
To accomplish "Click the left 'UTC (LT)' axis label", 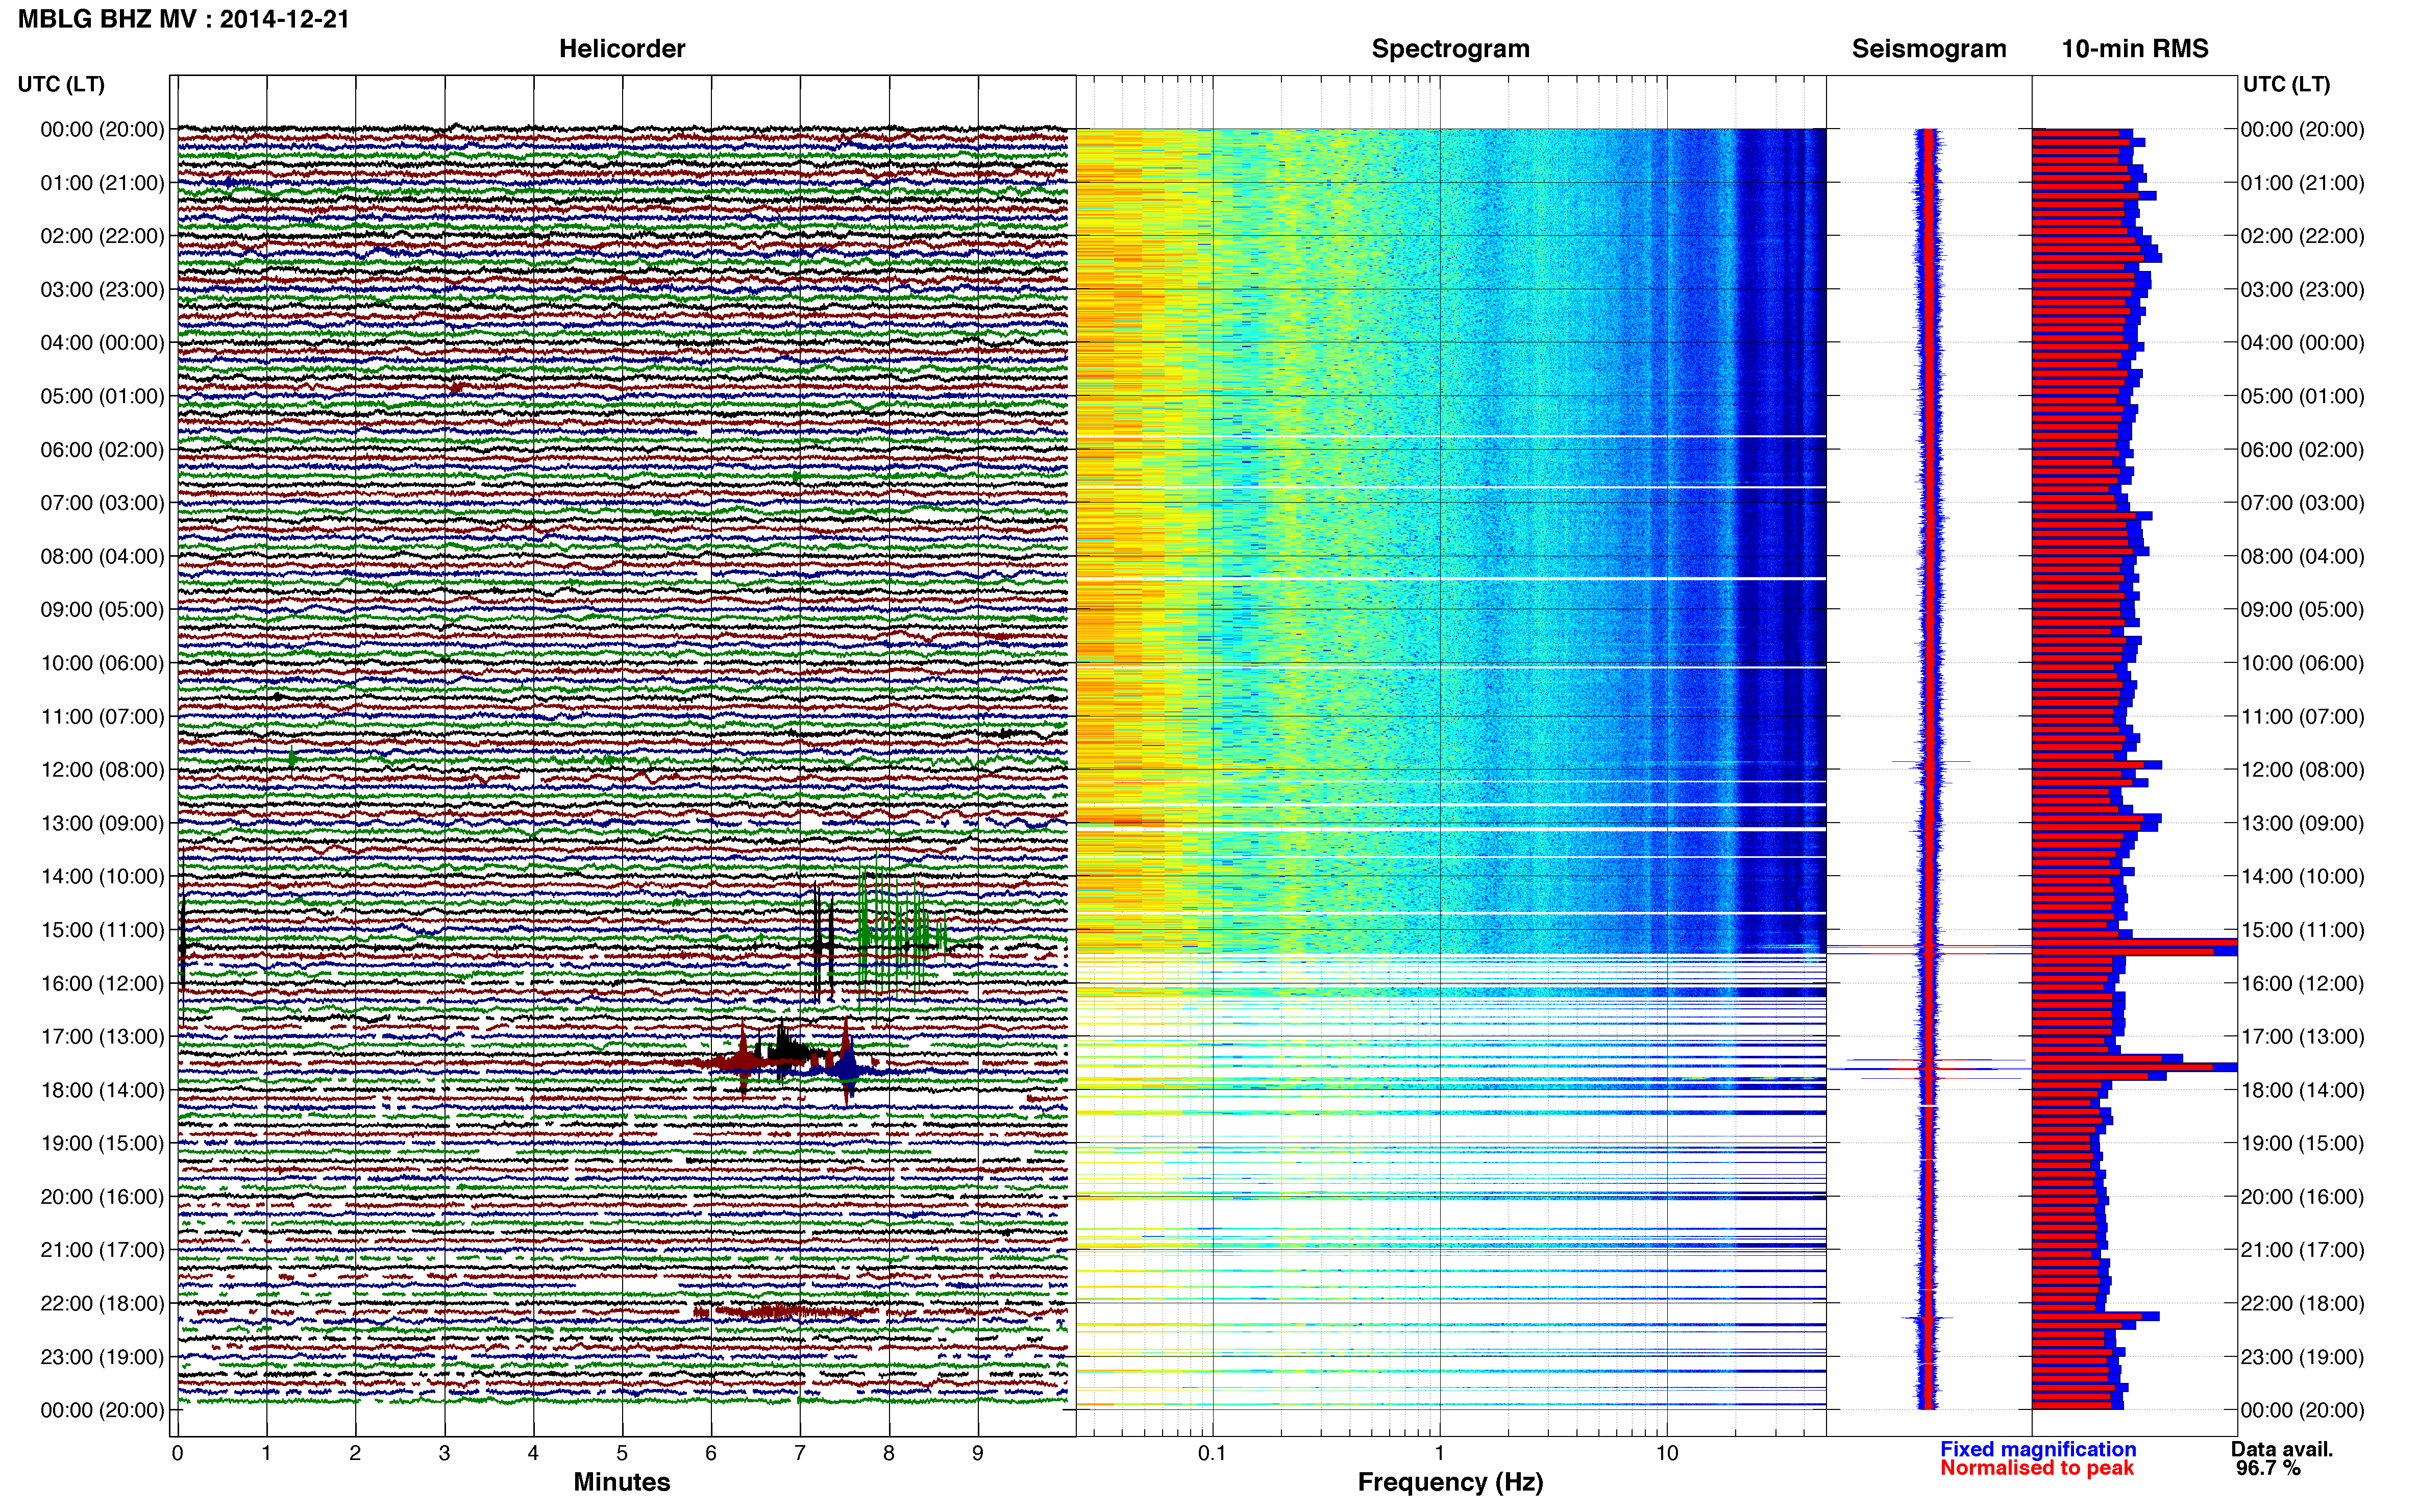I will pos(61,84).
